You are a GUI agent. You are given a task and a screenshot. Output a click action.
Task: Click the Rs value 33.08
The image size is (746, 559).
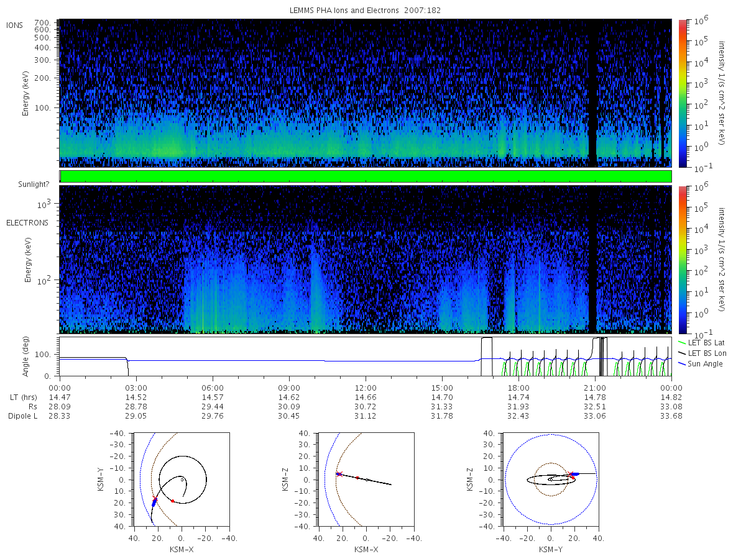coord(671,406)
